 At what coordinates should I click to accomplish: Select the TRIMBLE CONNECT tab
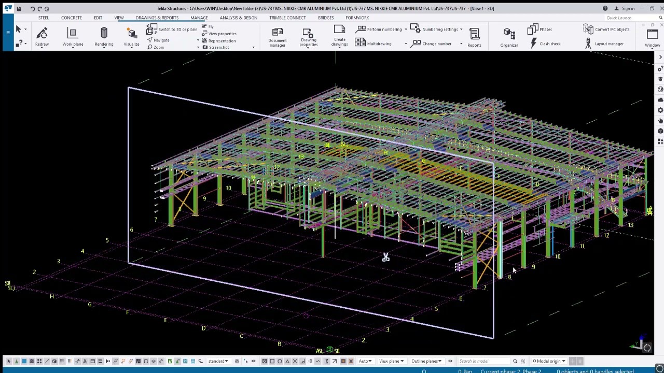(287, 18)
